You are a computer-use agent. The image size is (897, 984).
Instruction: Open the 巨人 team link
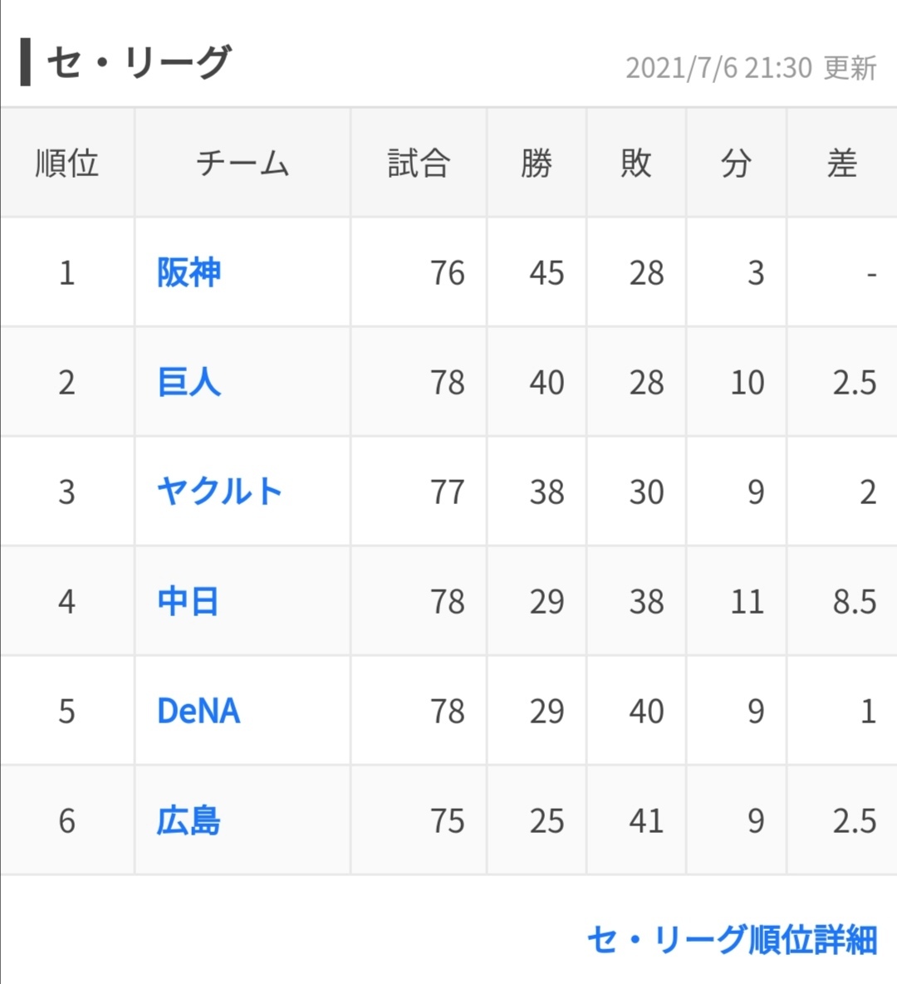(189, 382)
